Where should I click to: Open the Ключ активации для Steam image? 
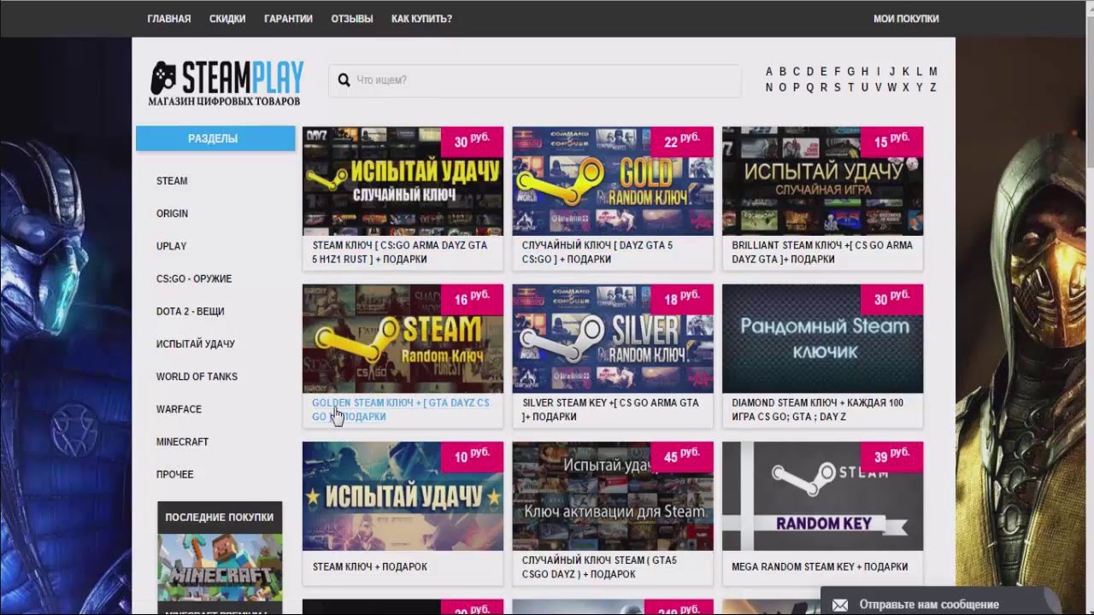tap(613, 496)
